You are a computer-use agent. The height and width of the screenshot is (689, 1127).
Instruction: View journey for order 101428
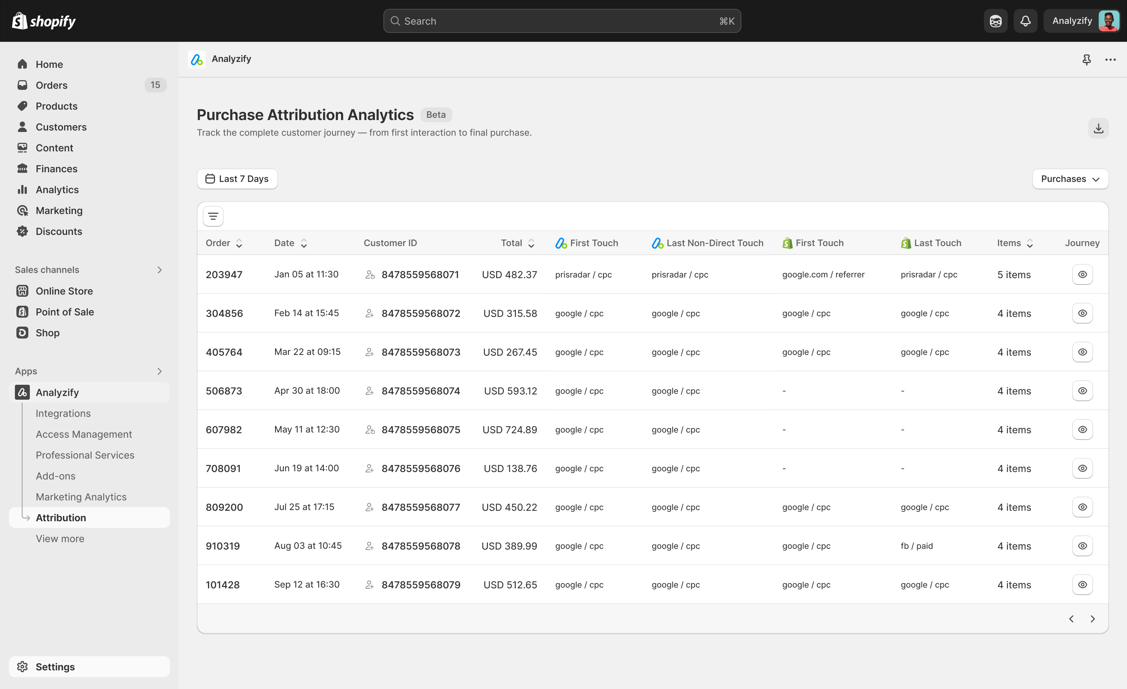(1082, 585)
